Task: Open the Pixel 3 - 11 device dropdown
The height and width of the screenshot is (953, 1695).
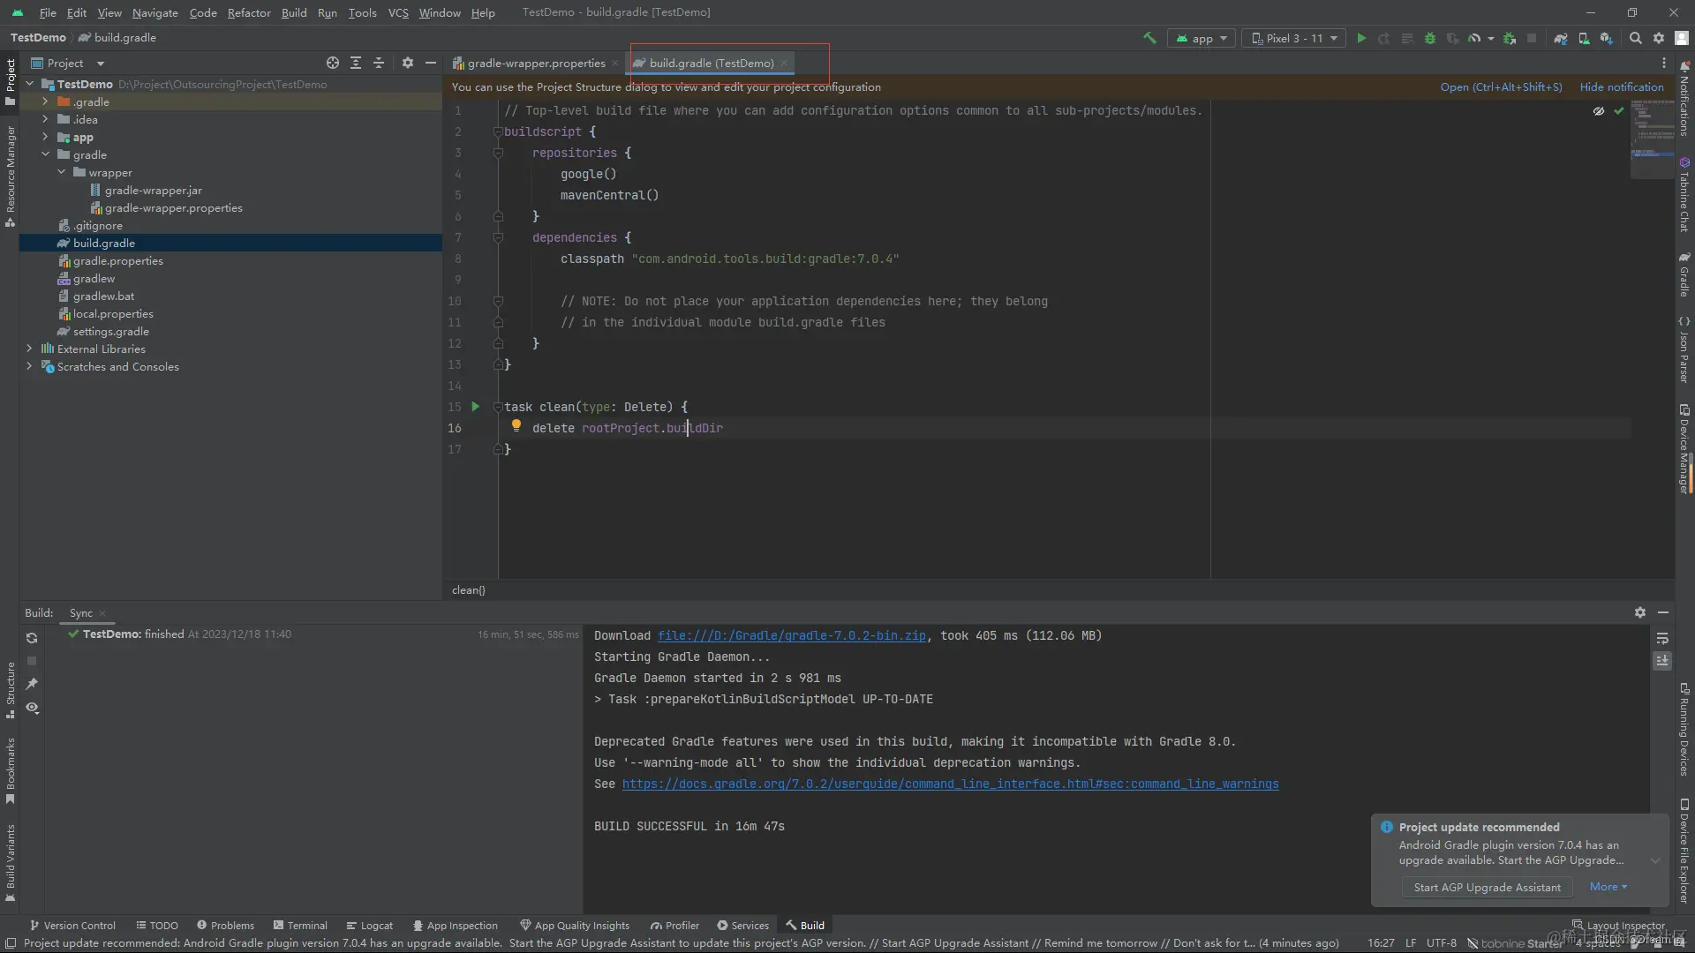Action: point(1294,38)
